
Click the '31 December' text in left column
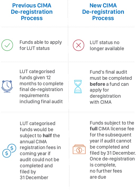[x=34, y=178]
